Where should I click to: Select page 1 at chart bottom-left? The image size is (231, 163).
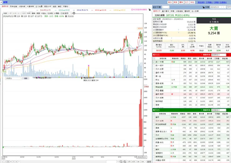click(x=2, y=162)
